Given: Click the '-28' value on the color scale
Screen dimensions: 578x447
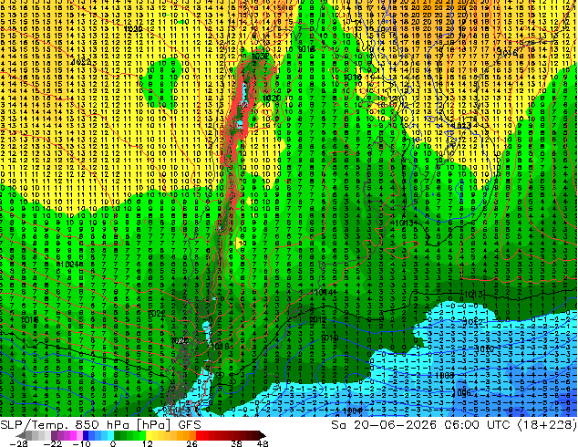Looking at the screenshot, I should [18, 443].
